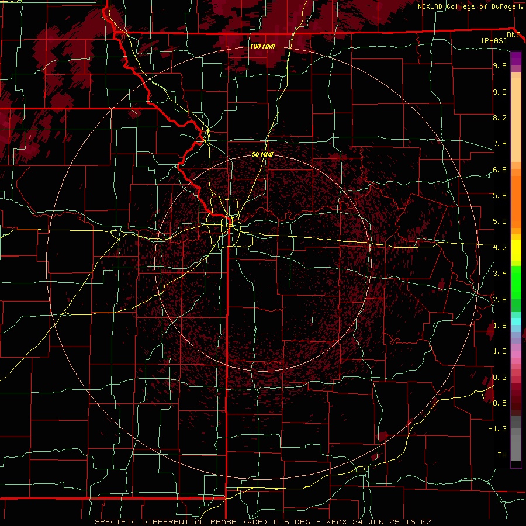
Task: Pick the light peach segment of the color bar
Action: pos(516,121)
